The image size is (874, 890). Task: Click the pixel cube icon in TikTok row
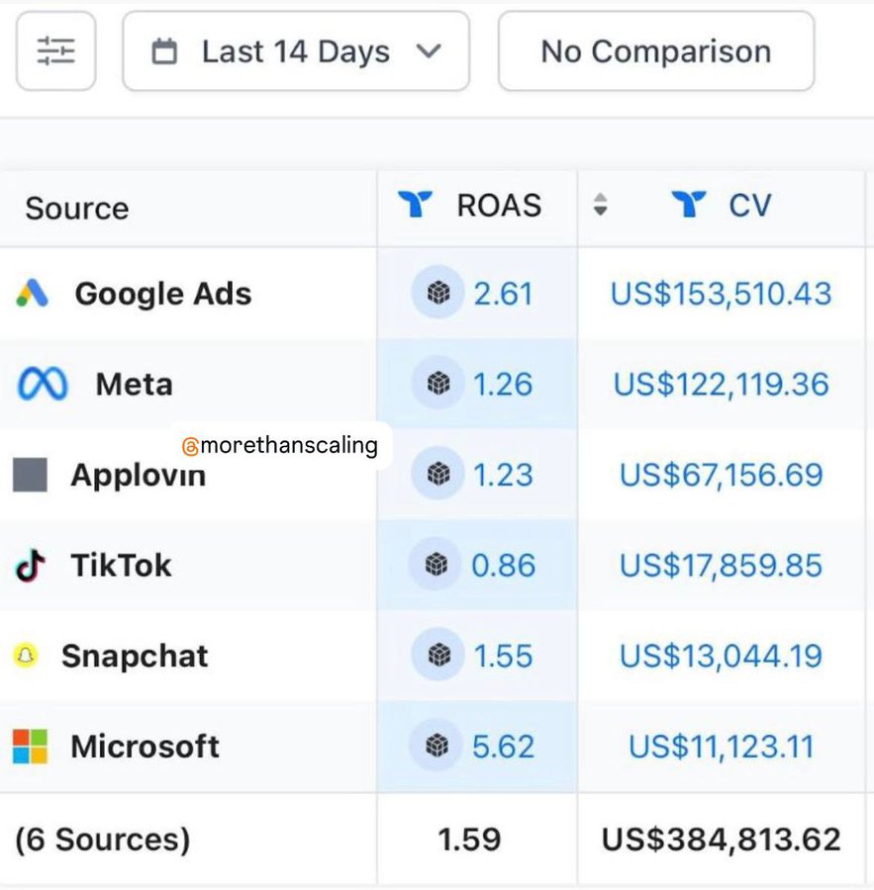(x=437, y=565)
